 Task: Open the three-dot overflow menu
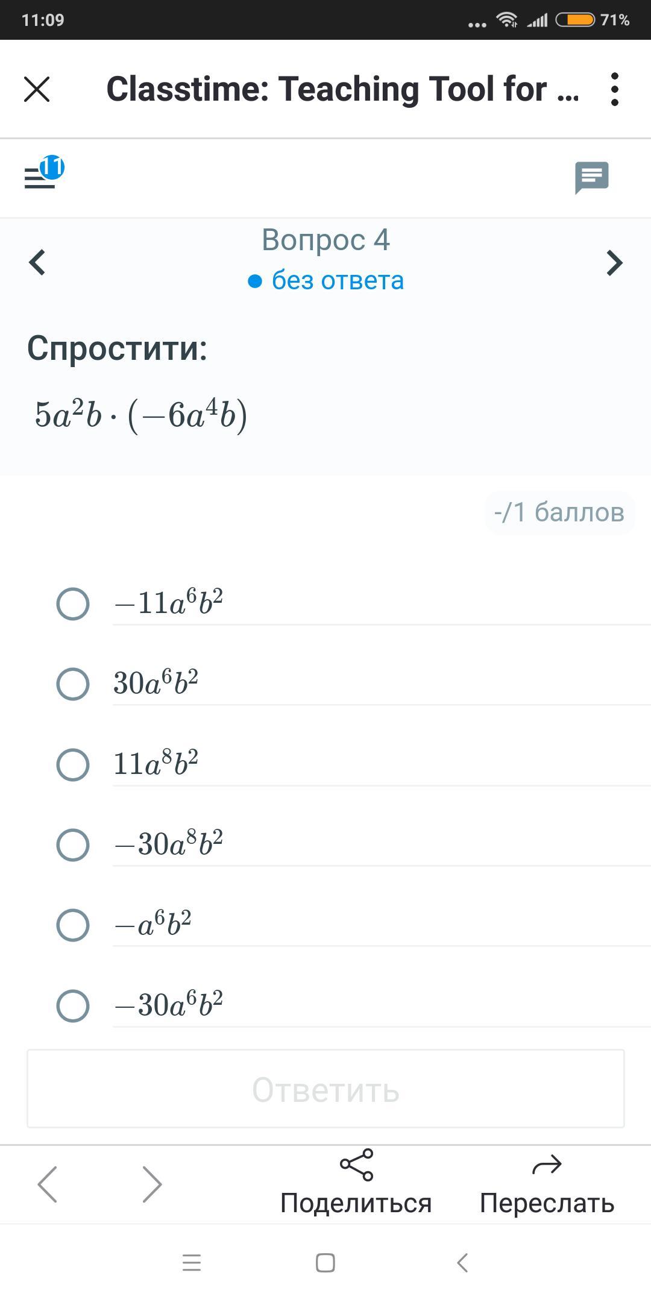coord(614,89)
